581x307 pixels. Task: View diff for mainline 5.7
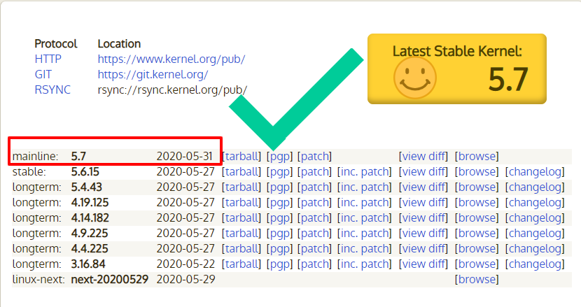coord(423,156)
